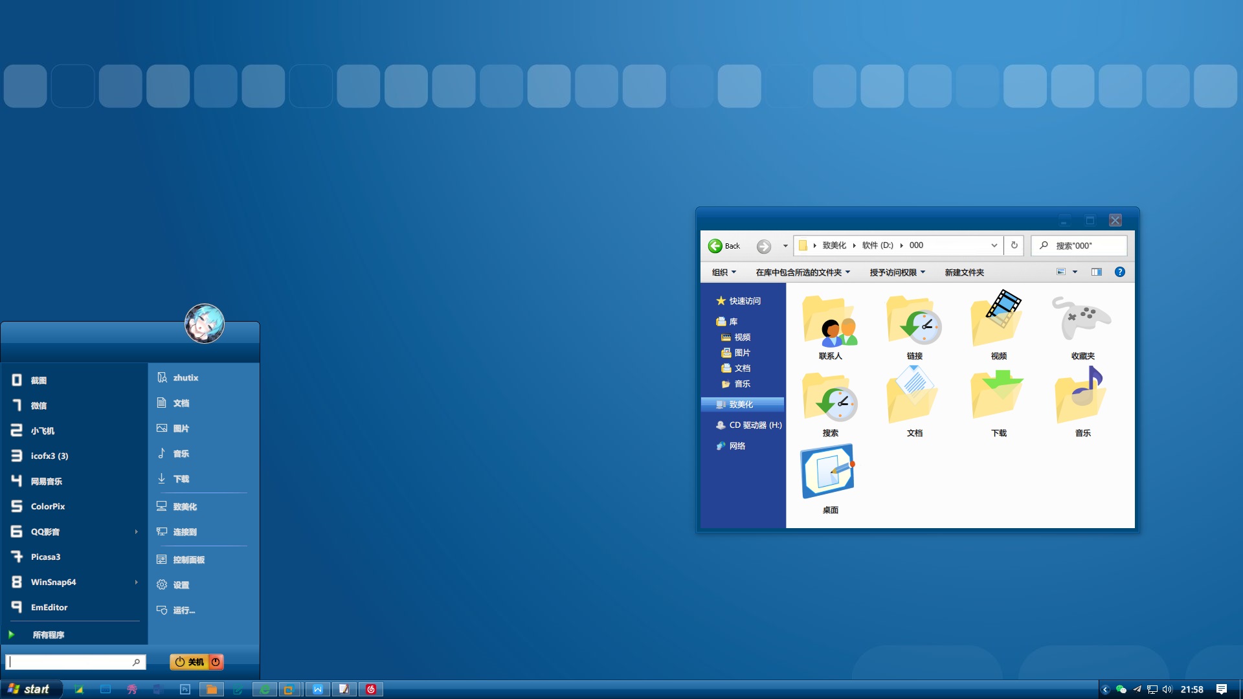1243x699 pixels.
Task: Refresh the folder view
Action: [x=1014, y=245]
